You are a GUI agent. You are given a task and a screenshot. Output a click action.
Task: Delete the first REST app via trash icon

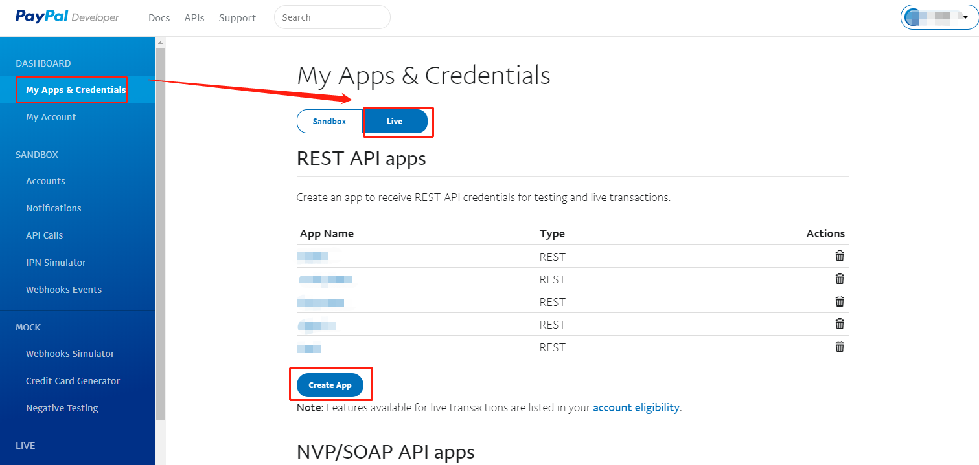coord(840,255)
